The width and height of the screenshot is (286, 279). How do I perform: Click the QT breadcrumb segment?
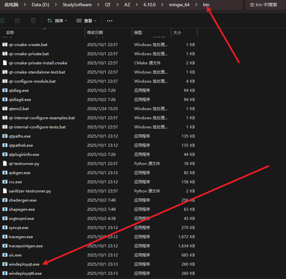(x=108, y=5)
